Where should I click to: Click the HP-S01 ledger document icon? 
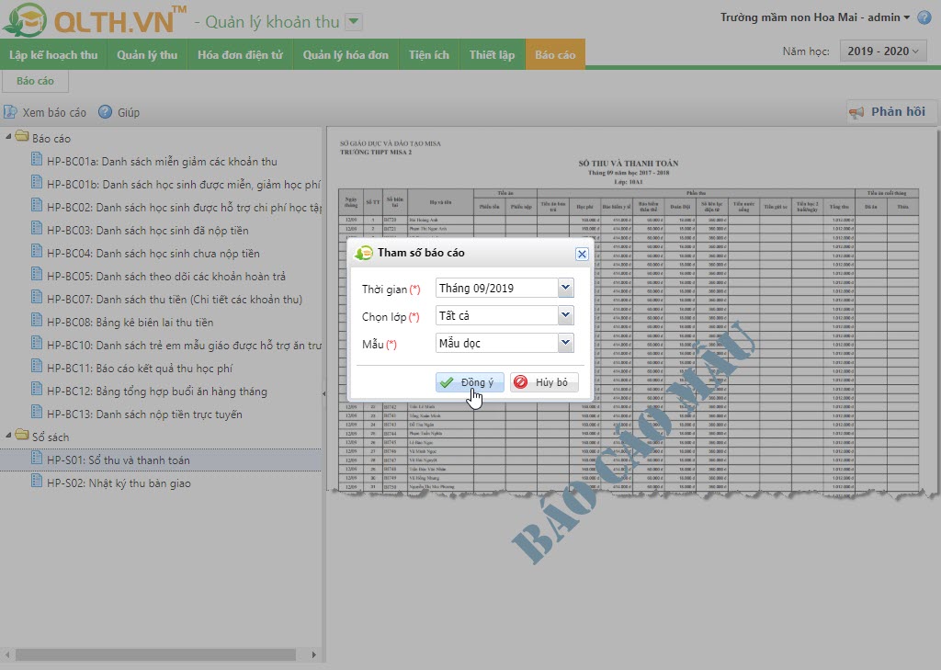(x=37, y=458)
